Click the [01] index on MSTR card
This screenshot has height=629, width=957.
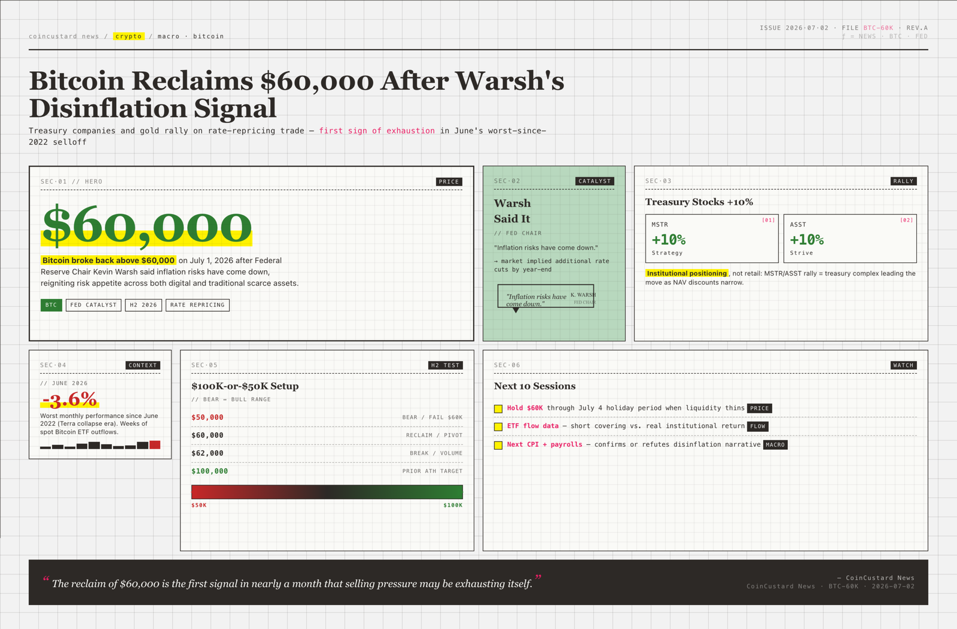pos(769,220)
